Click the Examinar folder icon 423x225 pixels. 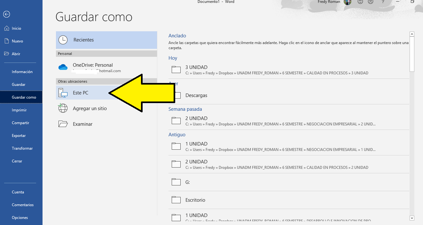(x=63, y=124)
